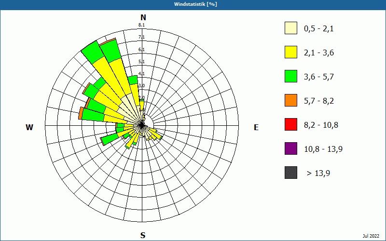386x241 pixels.
Task: Click the legend label '> 13,9'
Action: (318, 174)
